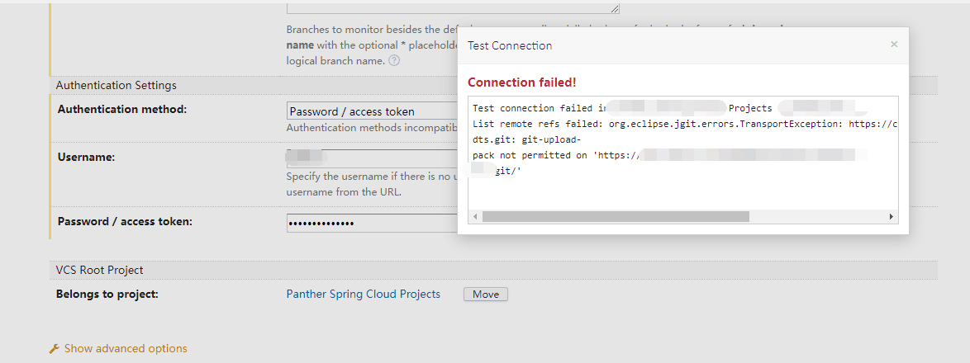Click the Authentication Settings section header
The image size is (970, 363).
coord(116,85)
